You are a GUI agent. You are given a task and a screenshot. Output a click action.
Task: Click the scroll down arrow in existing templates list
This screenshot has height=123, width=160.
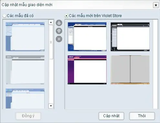[51, 106]
